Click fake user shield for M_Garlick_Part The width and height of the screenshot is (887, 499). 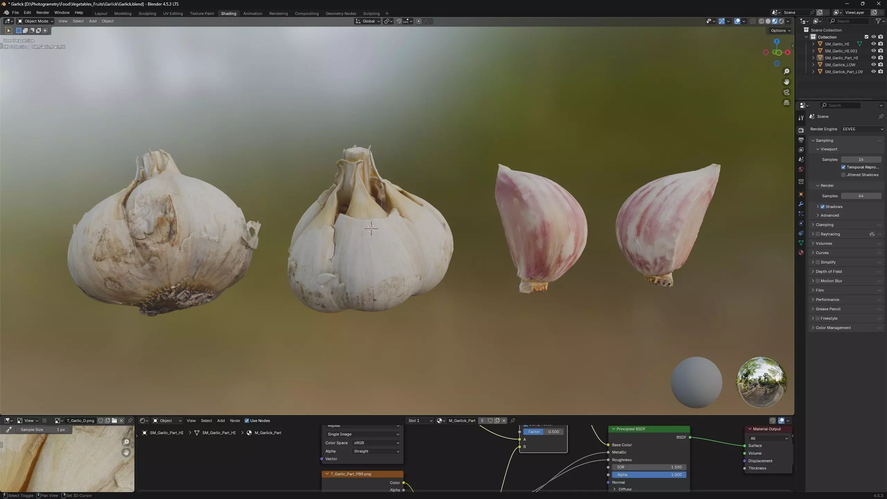(x=490, y=421)
